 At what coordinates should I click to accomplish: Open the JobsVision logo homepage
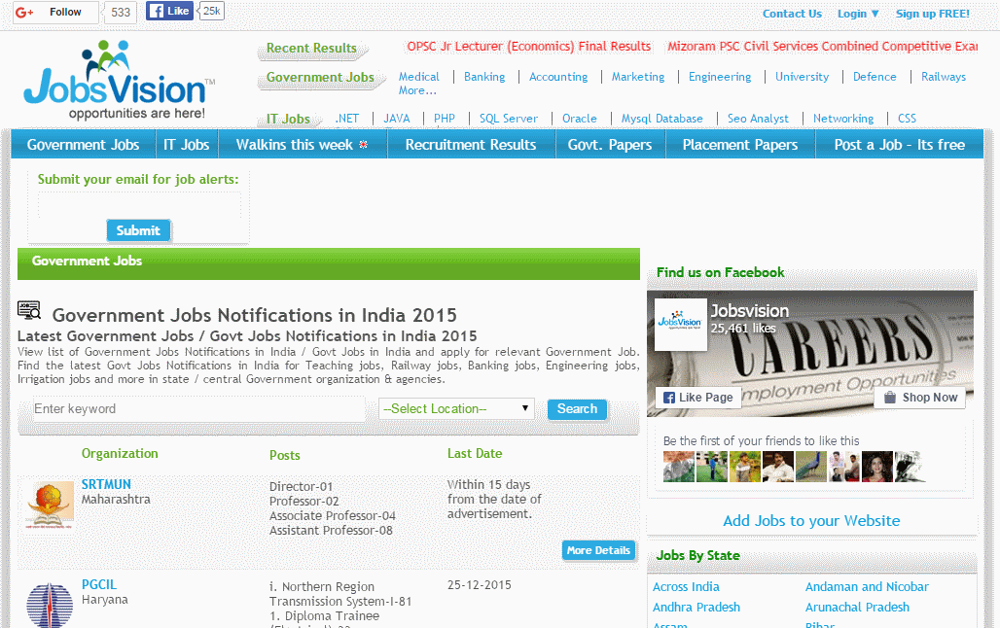pyautogui.click(x=120, y=80)
